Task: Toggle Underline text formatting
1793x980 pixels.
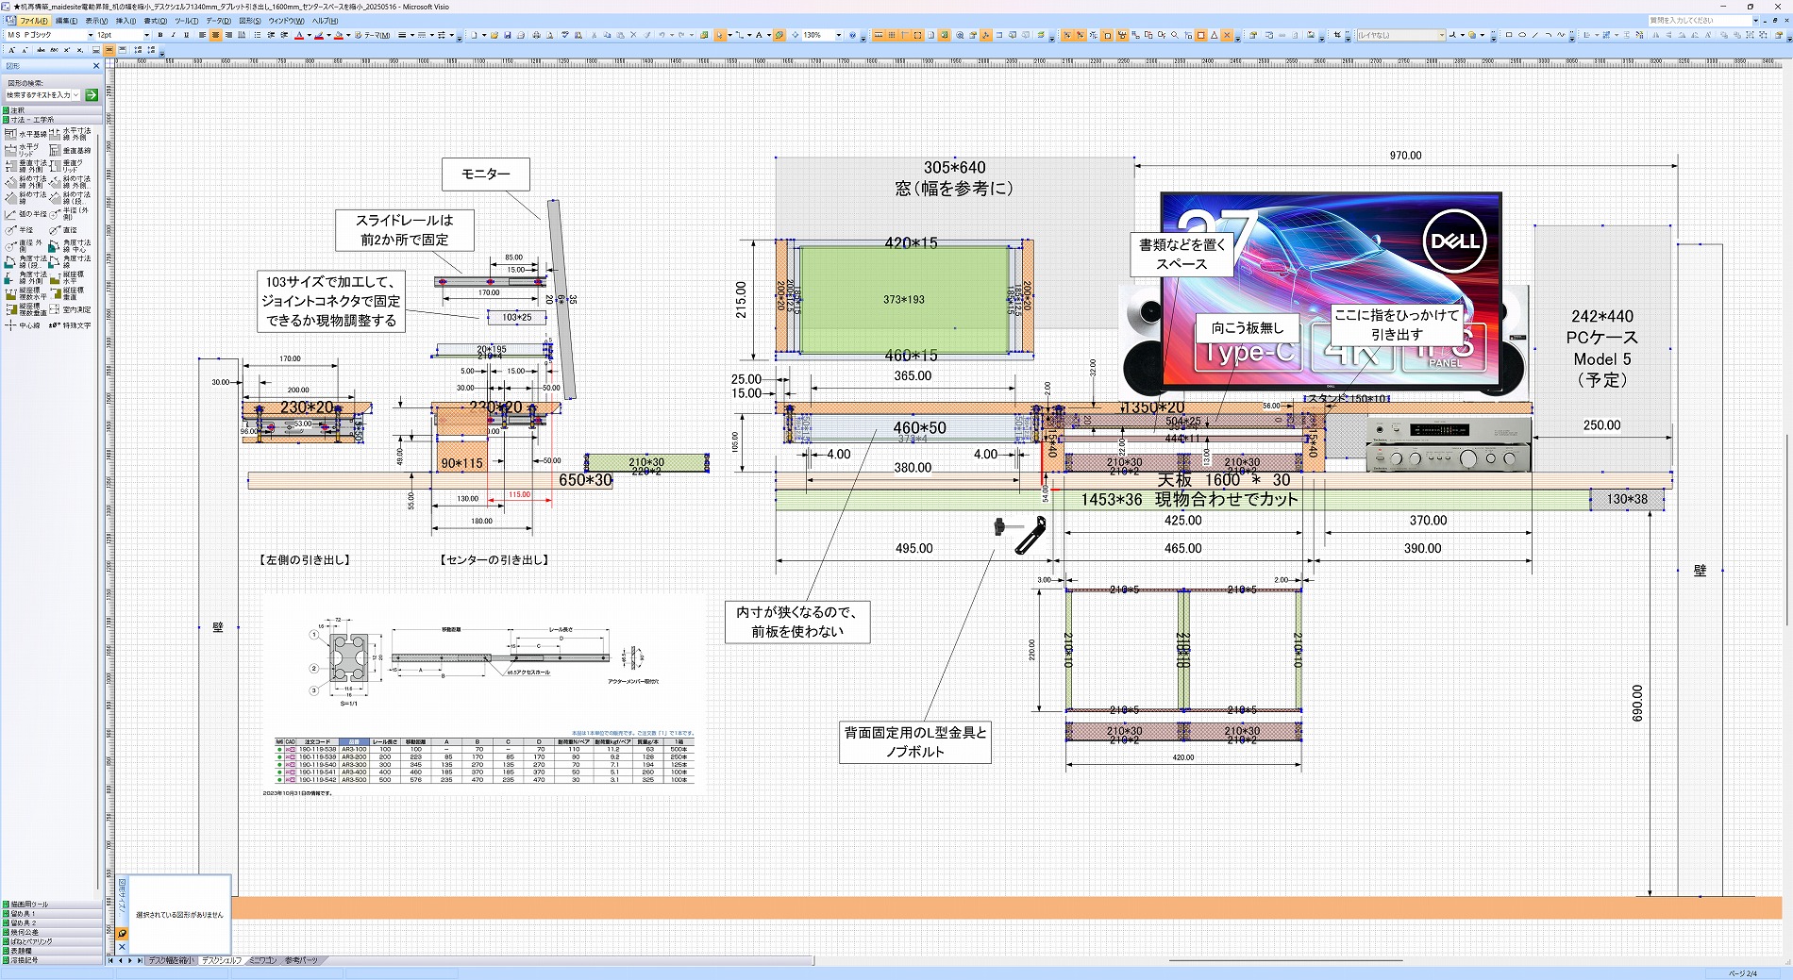Action: (186, 35)
